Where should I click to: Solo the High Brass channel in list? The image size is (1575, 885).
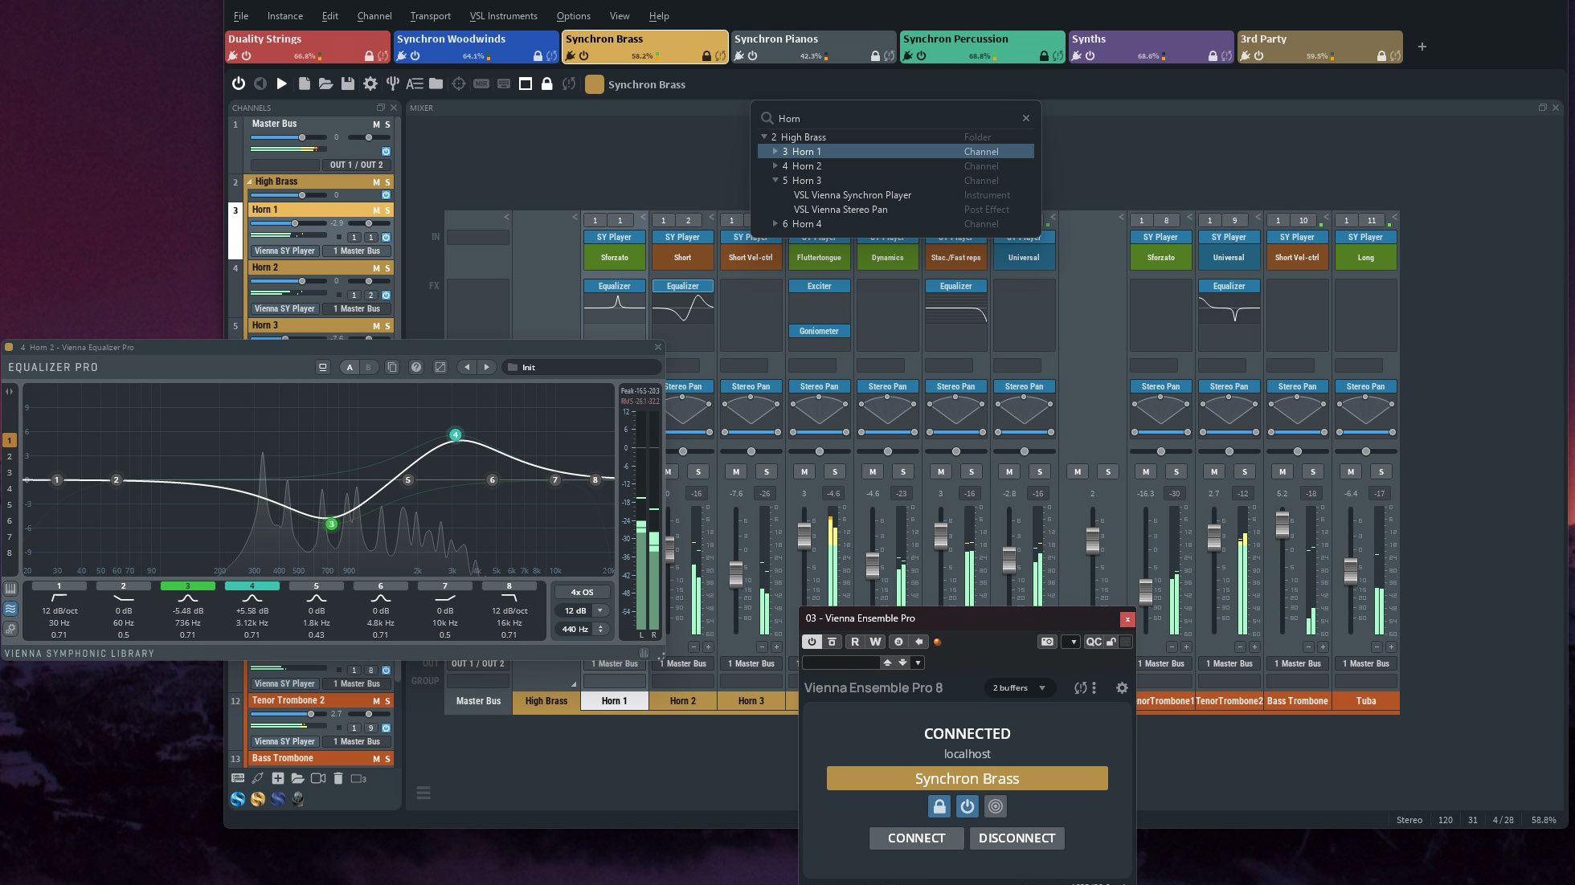click(387, 182)
